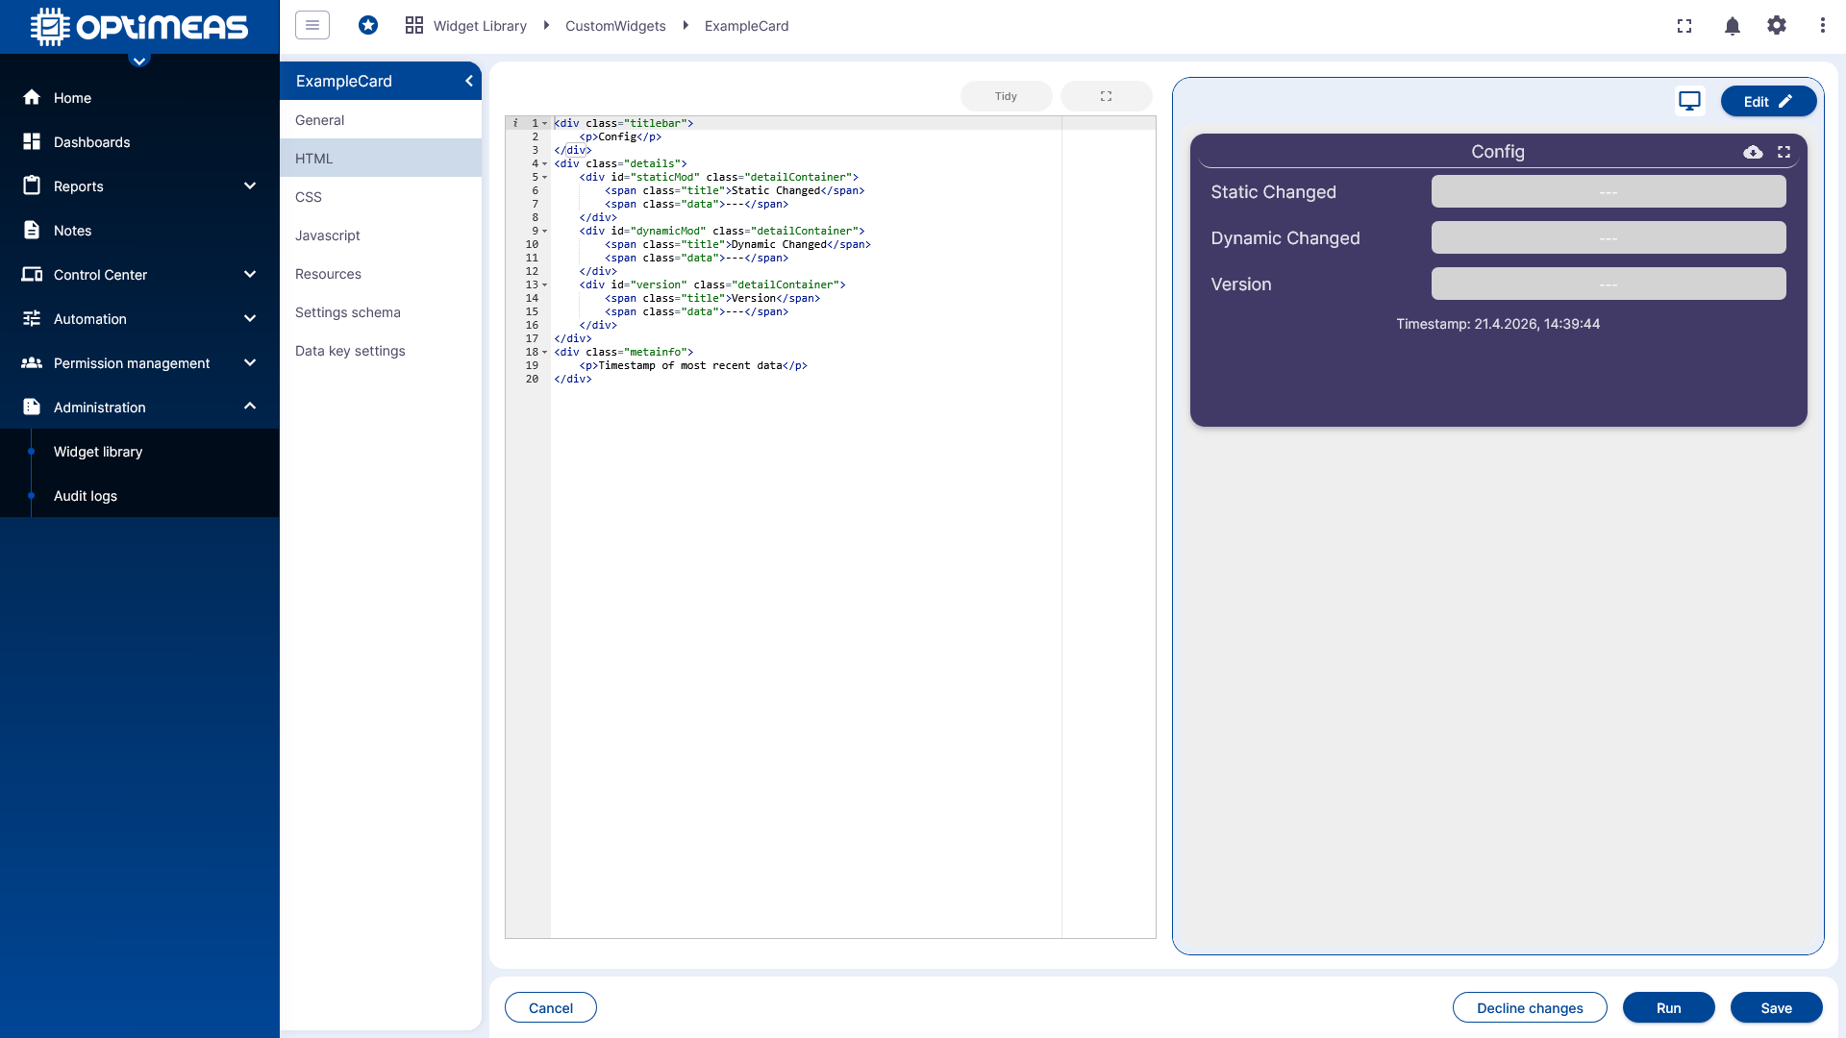
Task: Open Audit logs under Administration
Action: click(x=139, y=495)
